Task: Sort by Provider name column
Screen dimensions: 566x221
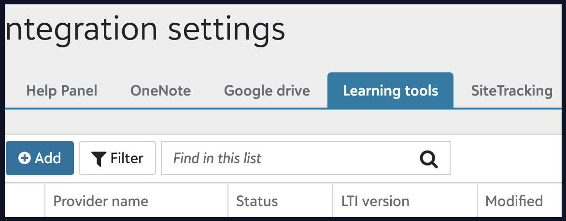Action: [x=100, y=201]
